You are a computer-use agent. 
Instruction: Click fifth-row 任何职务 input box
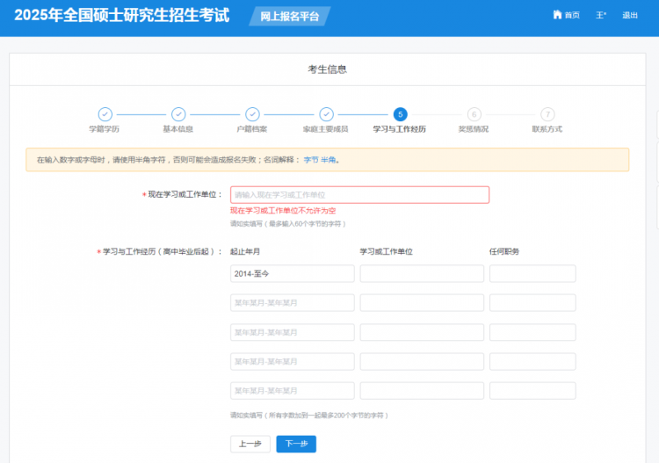coord(532,391)
